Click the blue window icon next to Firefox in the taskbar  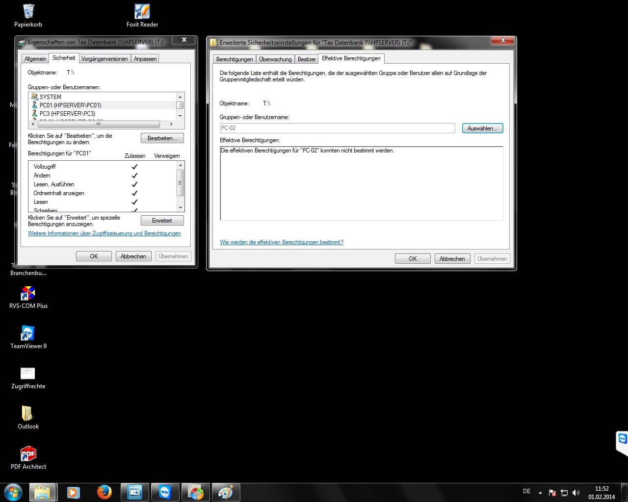click(134, 492)
